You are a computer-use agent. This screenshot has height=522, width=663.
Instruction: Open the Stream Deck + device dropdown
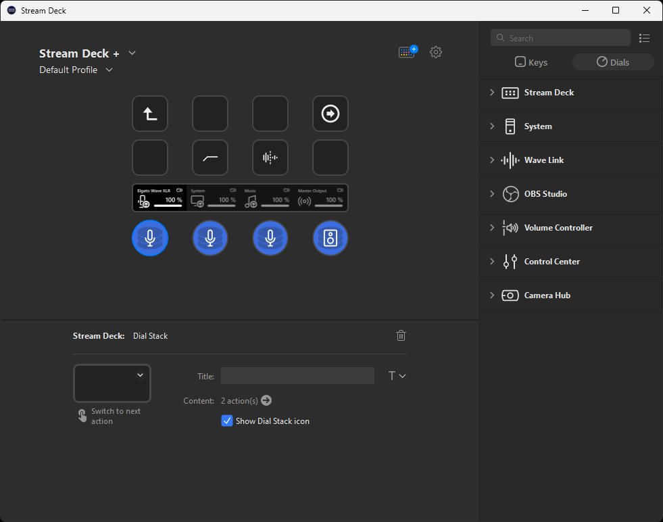[132, 53]
